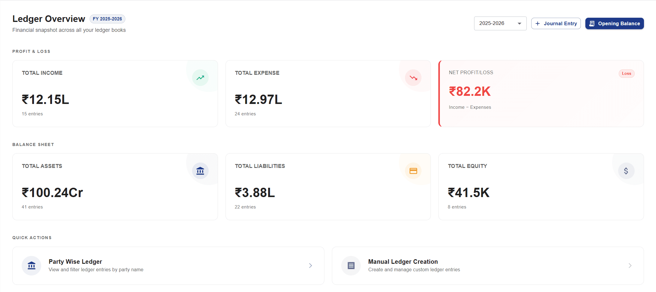Screen dimensions: 656x292
Task: Click the card icon on Total Liabilities
Action: 413,171
